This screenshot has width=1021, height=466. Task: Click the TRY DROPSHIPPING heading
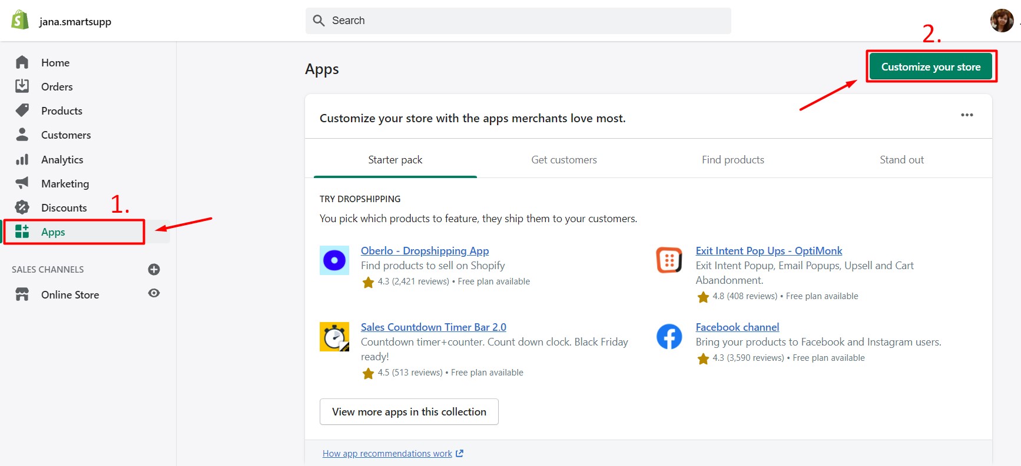point(360,199)
